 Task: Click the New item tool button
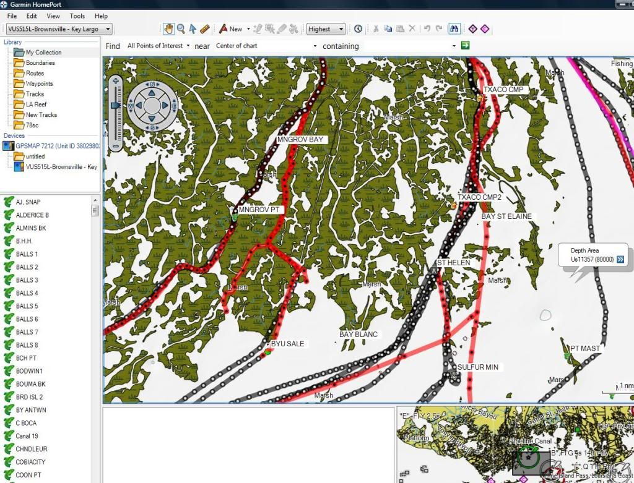tap(230, 28)
